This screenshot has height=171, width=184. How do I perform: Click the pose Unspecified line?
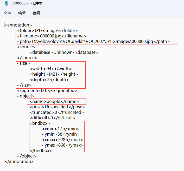pos(57,107)
